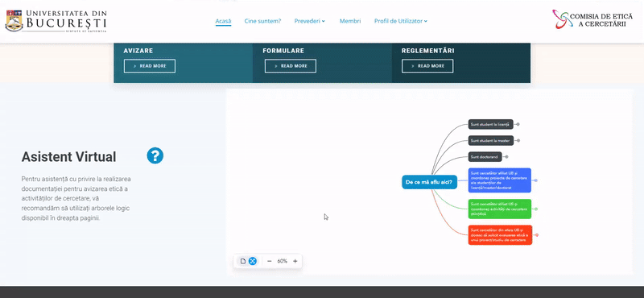Select the 'De ce mă aflu aici?' root node
This screenshot has height=298, width=644.
(x=429, y=182)
